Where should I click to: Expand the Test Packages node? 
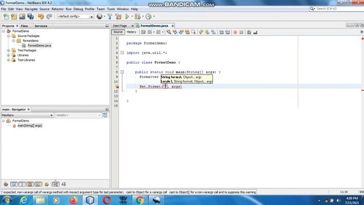9,50
